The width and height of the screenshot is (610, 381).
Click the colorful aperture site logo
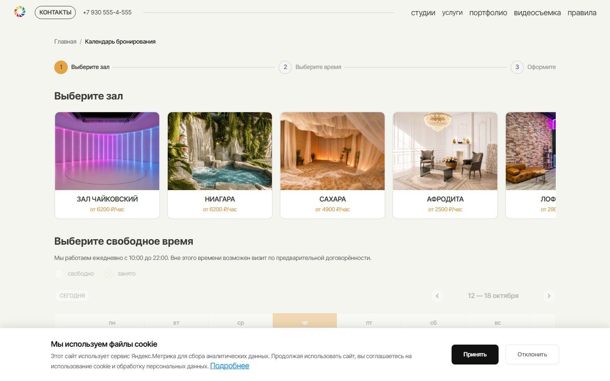[x=20, y=12]
